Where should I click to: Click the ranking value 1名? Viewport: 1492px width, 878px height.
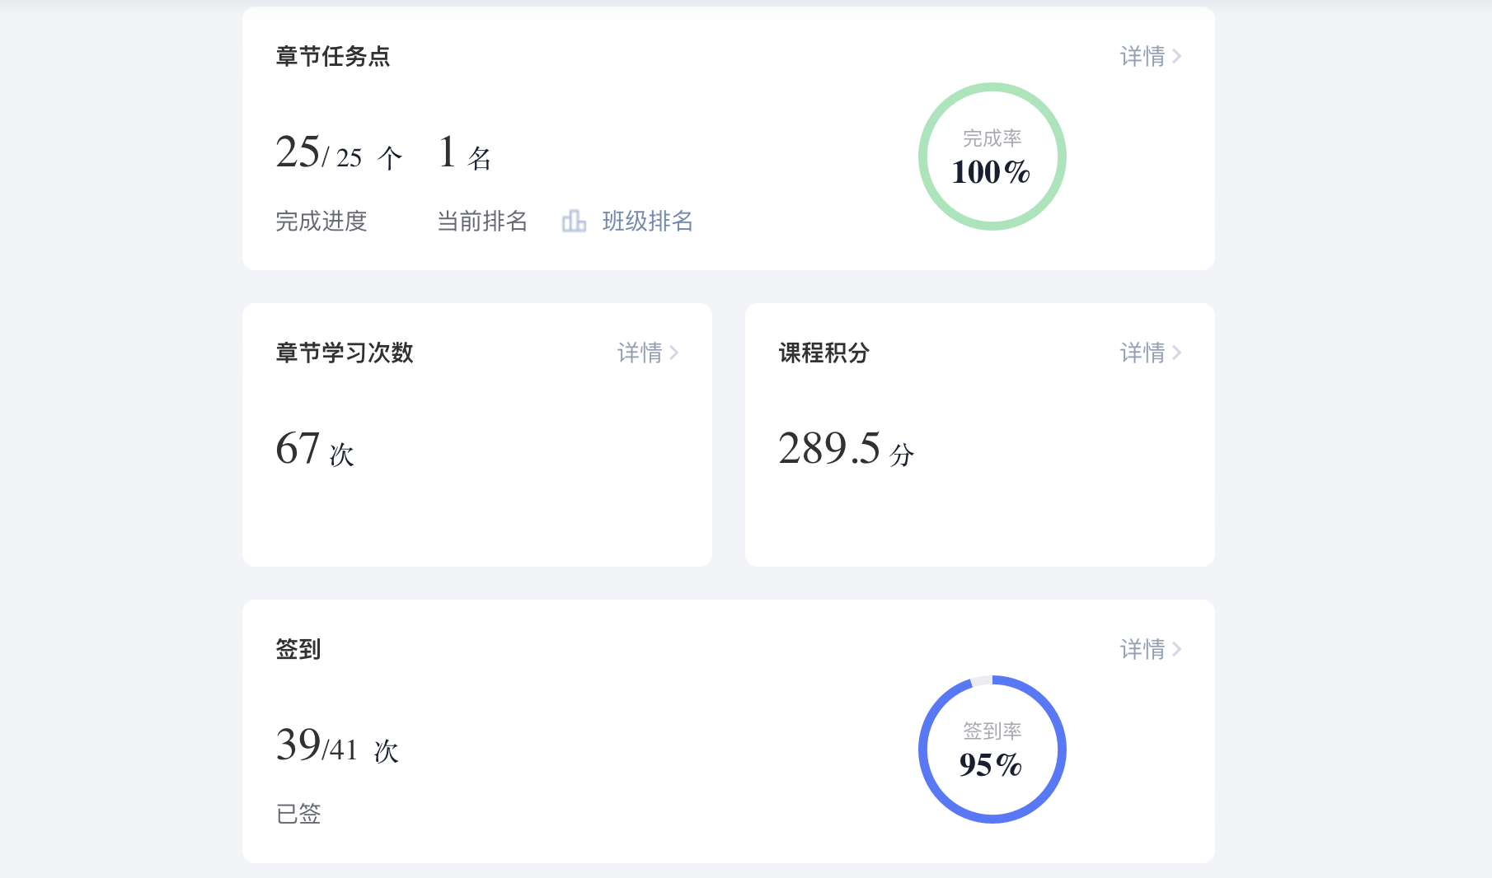click(x=462, y=152)
